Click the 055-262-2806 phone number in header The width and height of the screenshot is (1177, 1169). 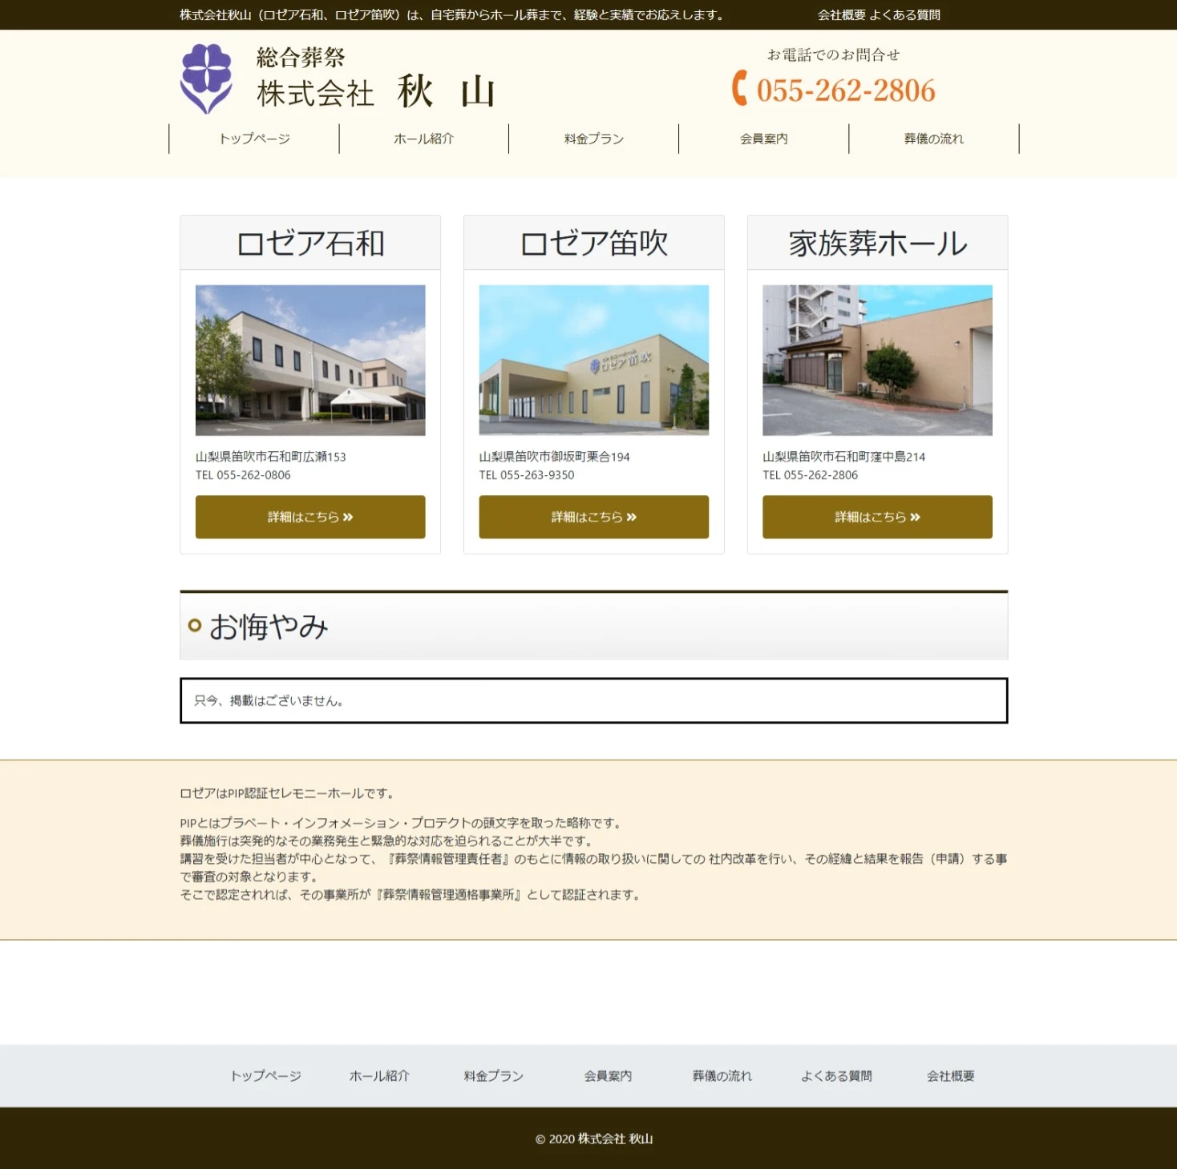(x=846, y=91)
